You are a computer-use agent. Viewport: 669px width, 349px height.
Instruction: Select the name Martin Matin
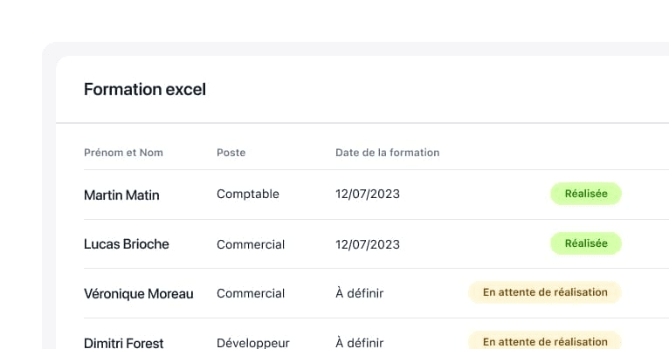121,195
